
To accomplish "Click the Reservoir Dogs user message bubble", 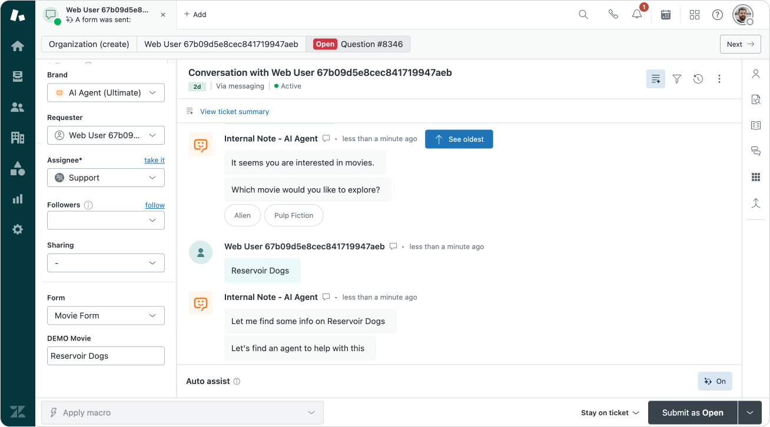I will tap(263, 271).
